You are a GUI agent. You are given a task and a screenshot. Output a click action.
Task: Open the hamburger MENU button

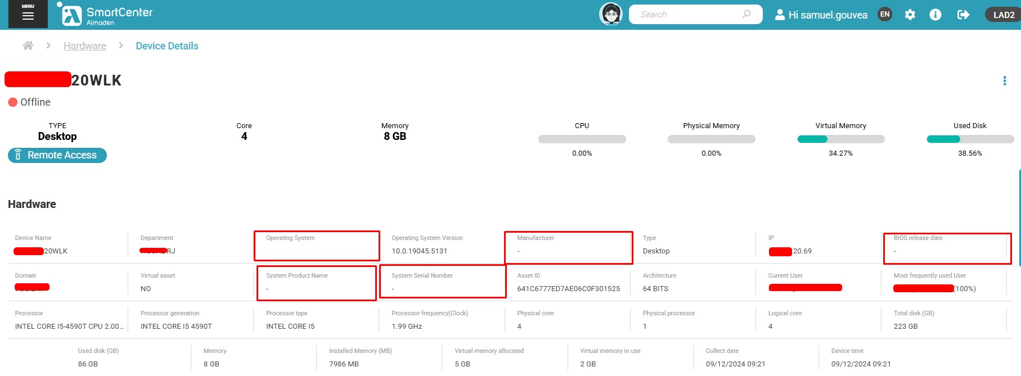28,14
